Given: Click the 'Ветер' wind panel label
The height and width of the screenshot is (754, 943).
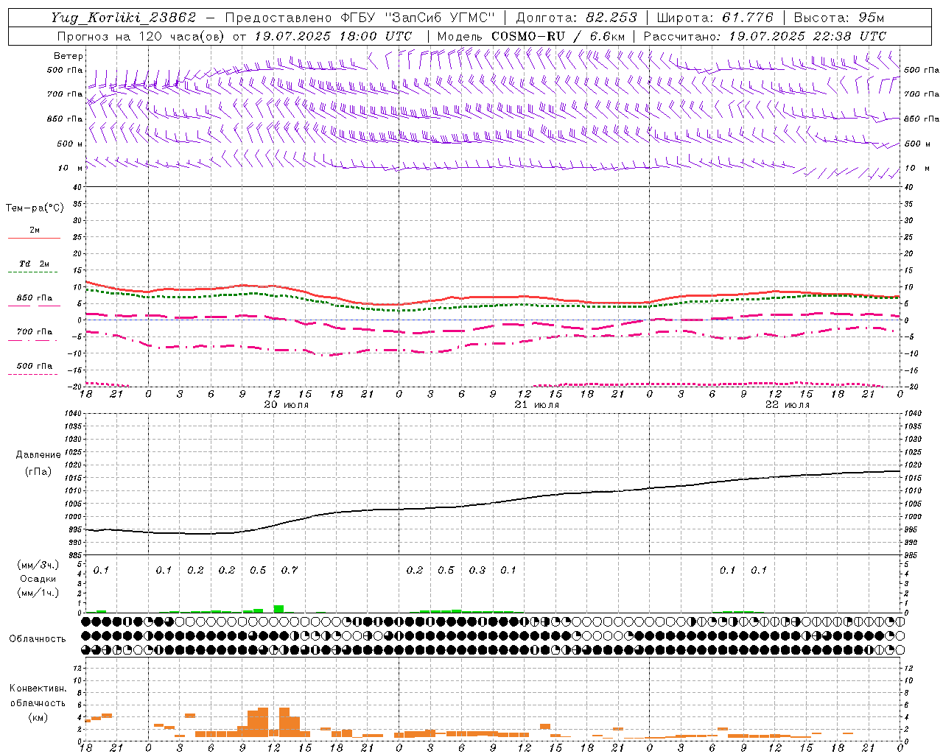Looking at the screenshot, I should coord(68,56).
